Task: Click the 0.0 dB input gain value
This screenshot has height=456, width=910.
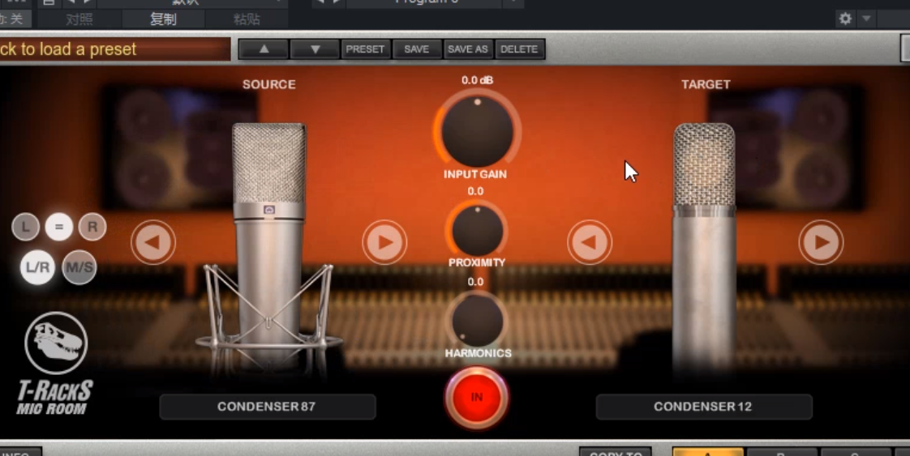Action: point(477,80)
